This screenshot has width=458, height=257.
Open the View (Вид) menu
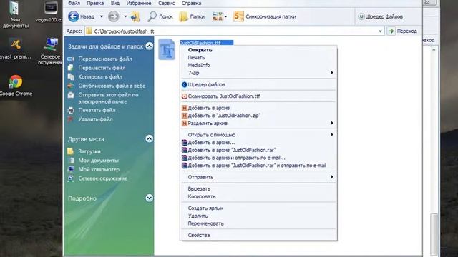click(x=115, y=3)
